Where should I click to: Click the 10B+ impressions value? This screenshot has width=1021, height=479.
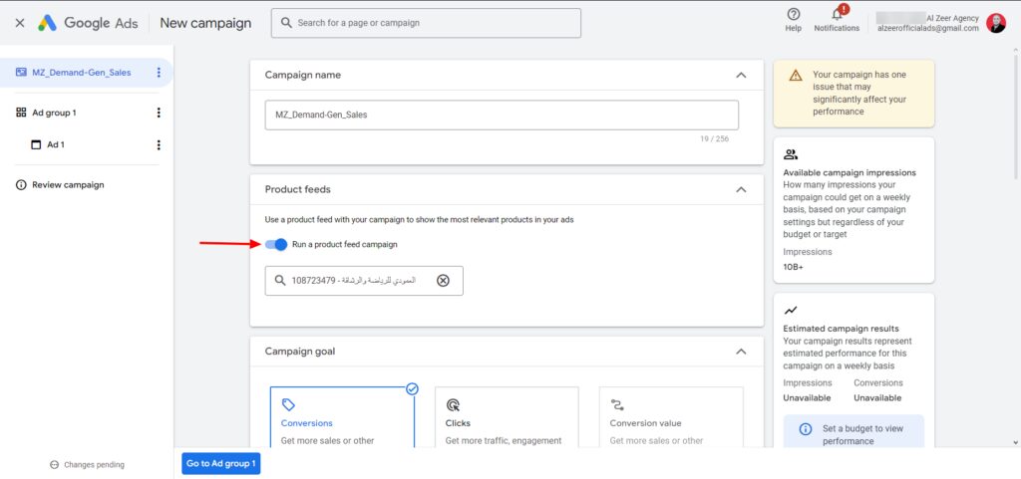pos(793,267)
